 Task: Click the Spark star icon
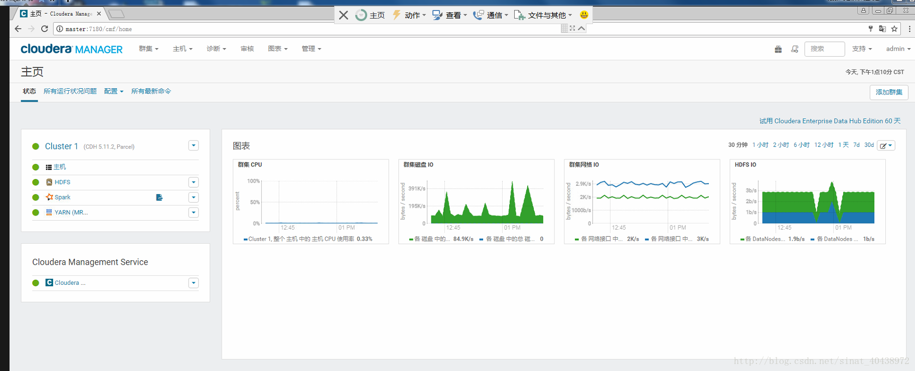tap(49, 197)
